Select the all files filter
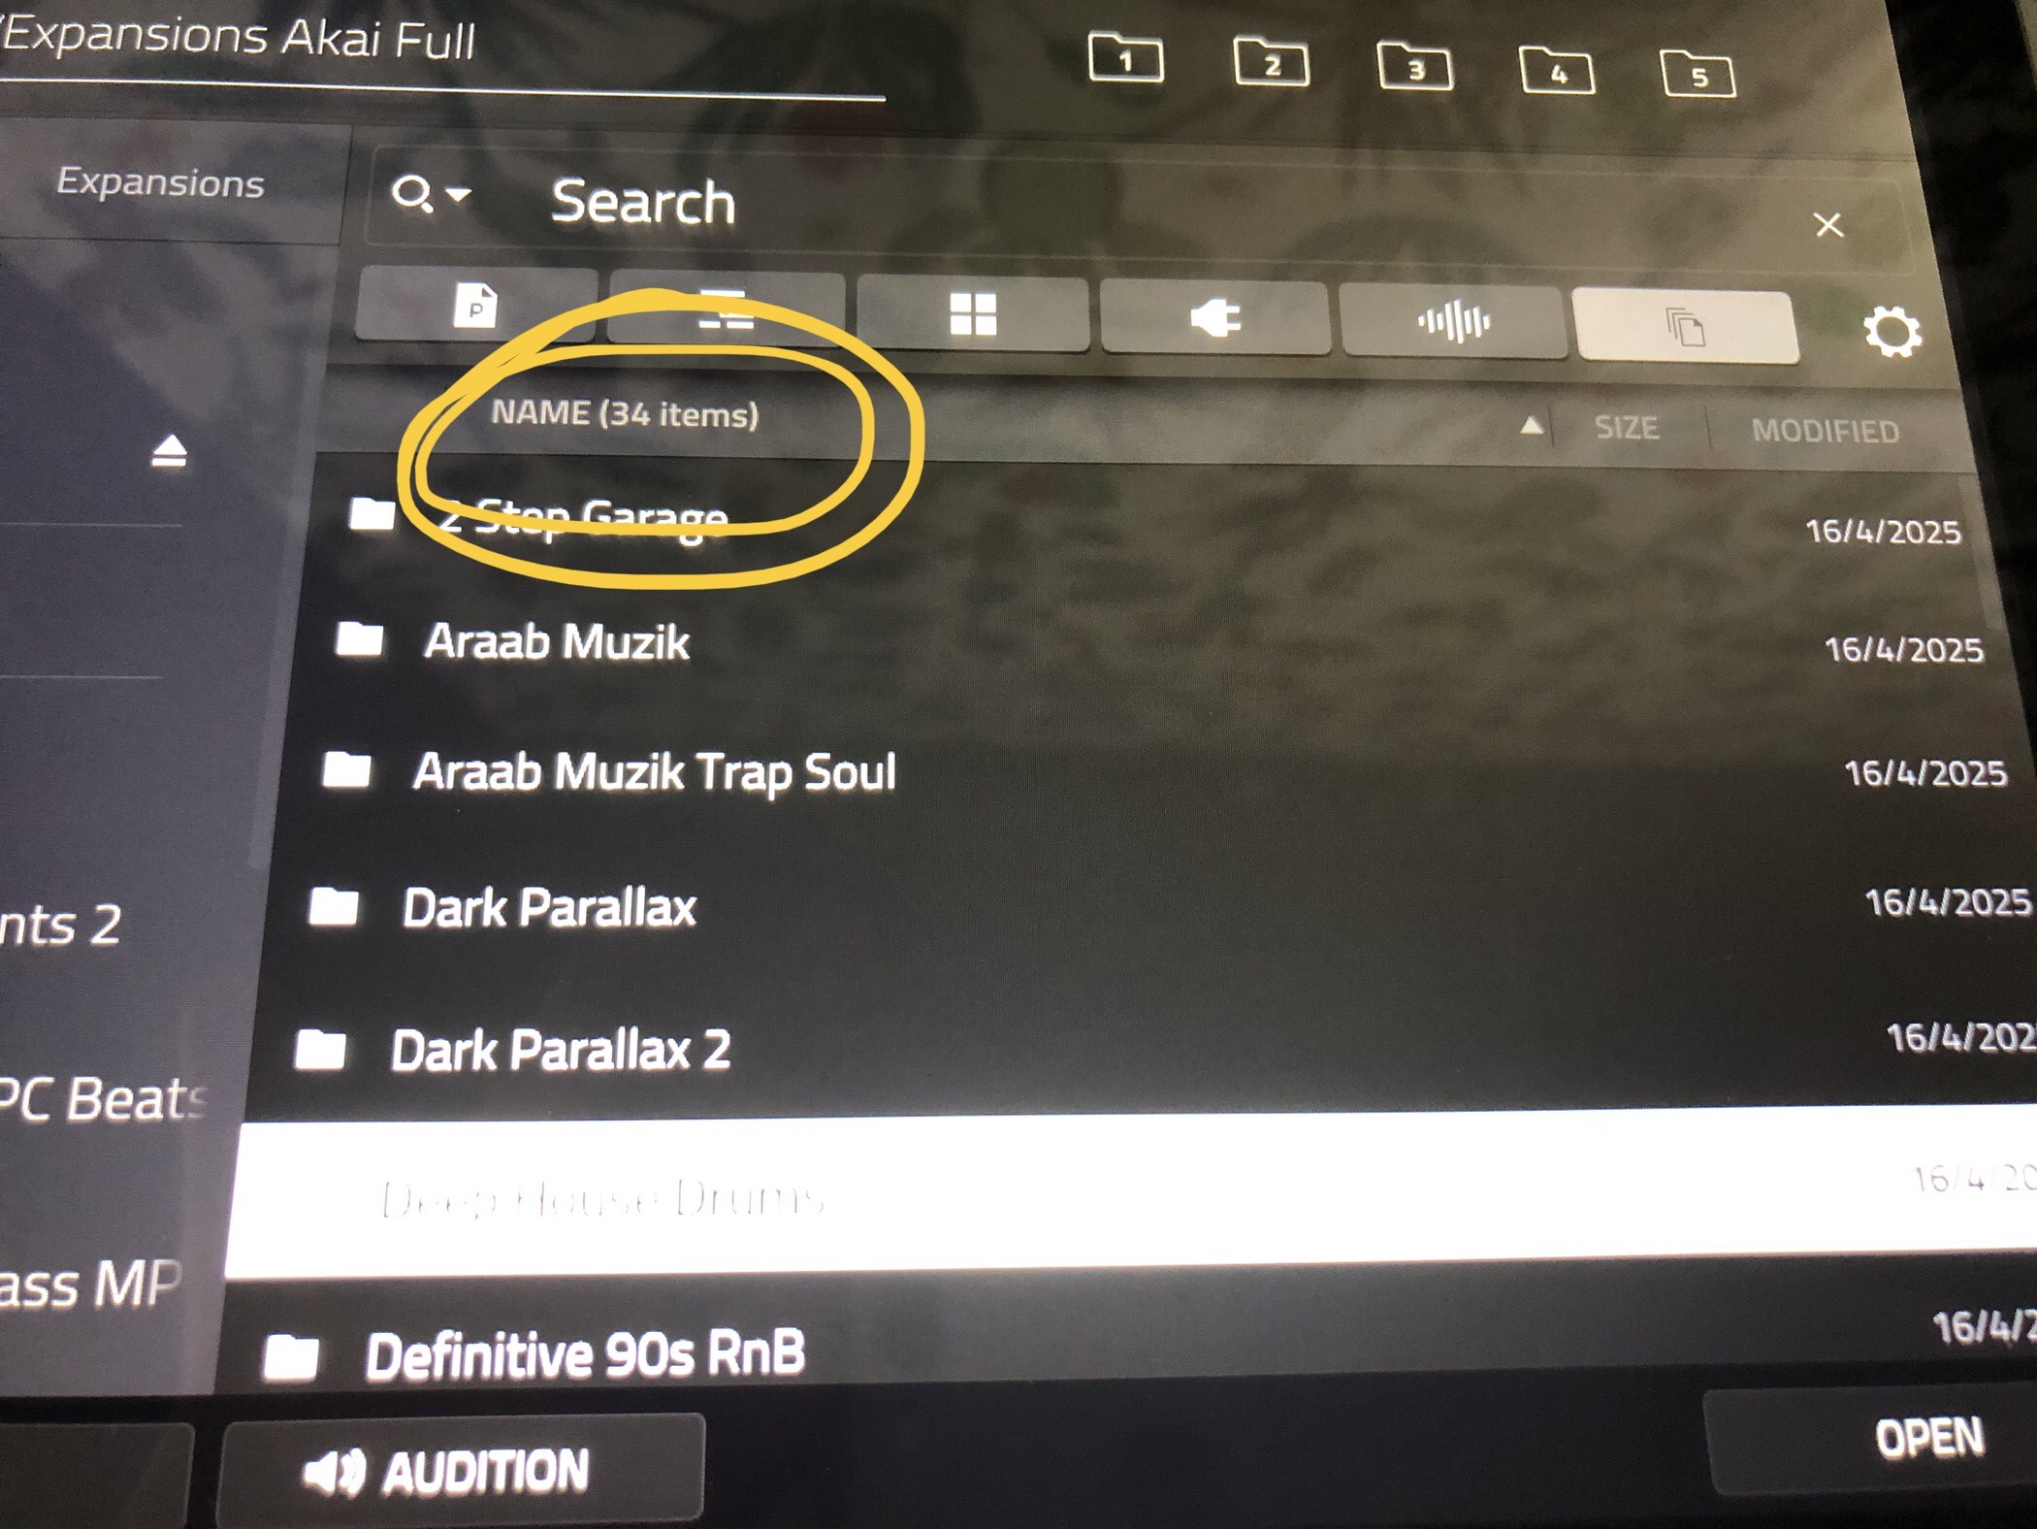The width and height of the screenshot is (2037, 1529). point(1686,327)
